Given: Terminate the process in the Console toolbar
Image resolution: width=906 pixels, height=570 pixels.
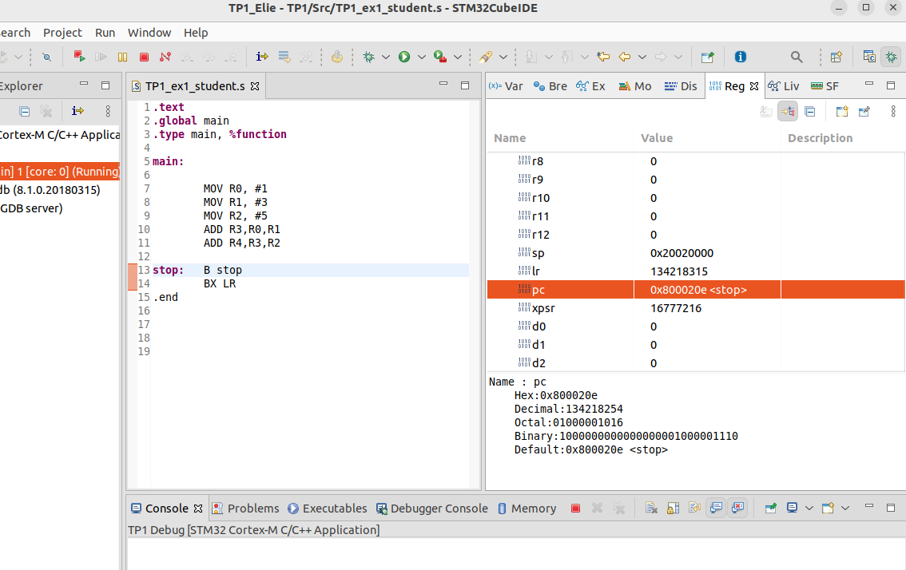Looking at the screenshot, I should pyautogui.click(x=575, y=509).
